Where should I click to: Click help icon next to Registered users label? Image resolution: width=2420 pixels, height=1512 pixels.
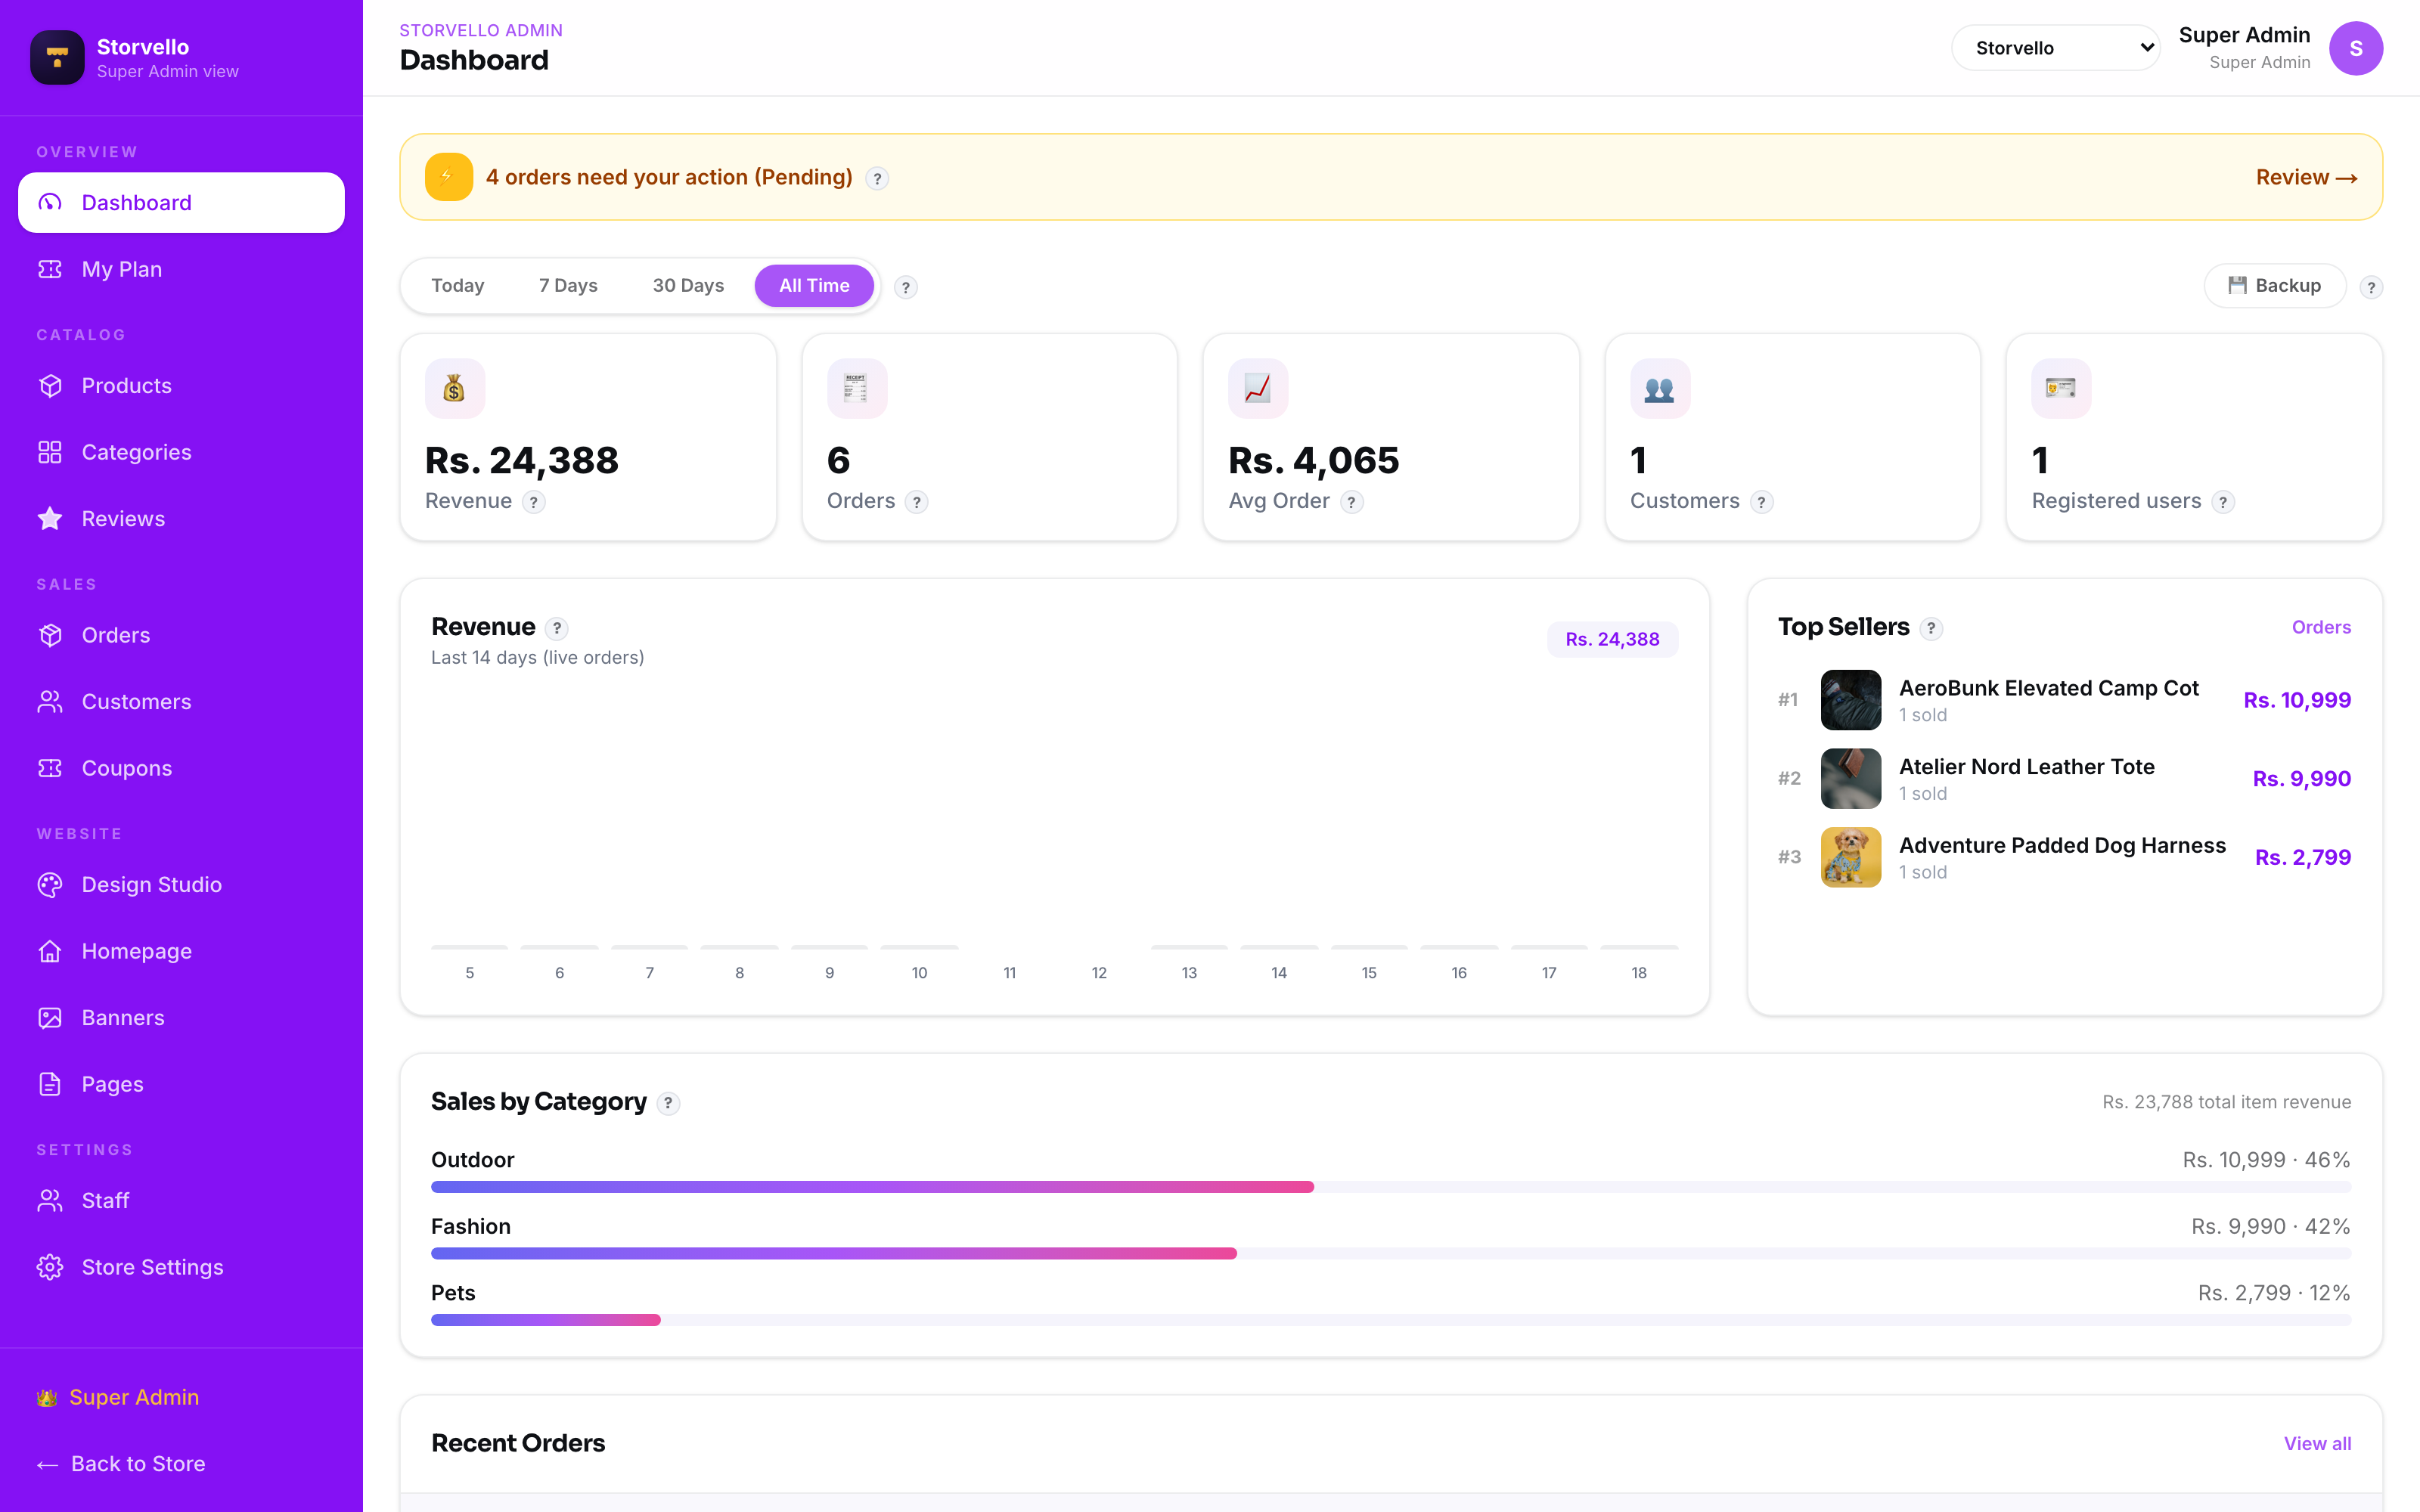click(x=2223, y=502)
